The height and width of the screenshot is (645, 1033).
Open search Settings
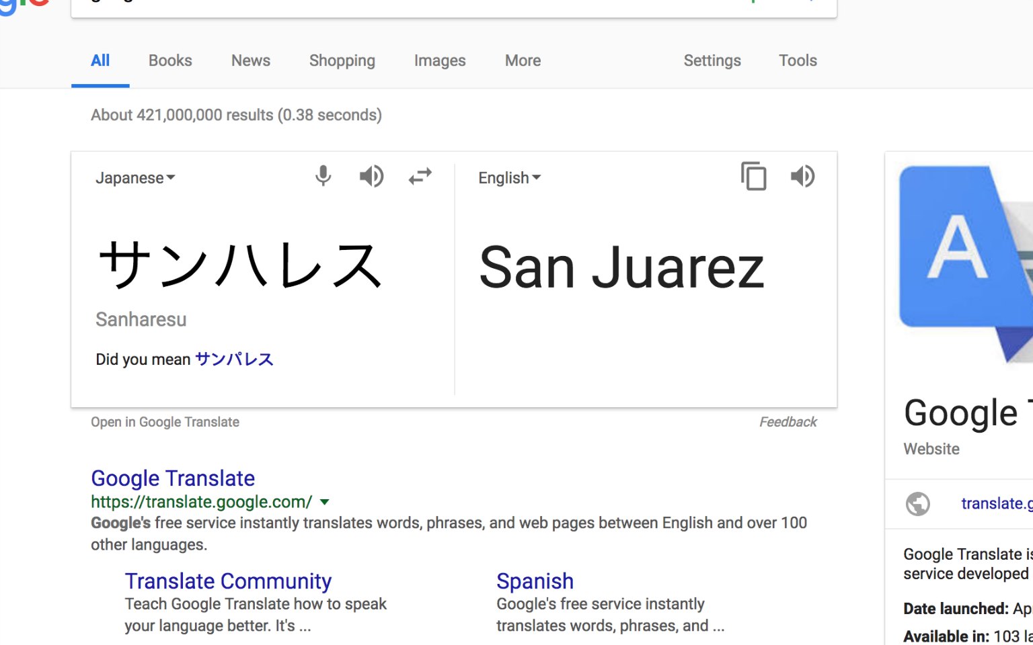point(712,60)
